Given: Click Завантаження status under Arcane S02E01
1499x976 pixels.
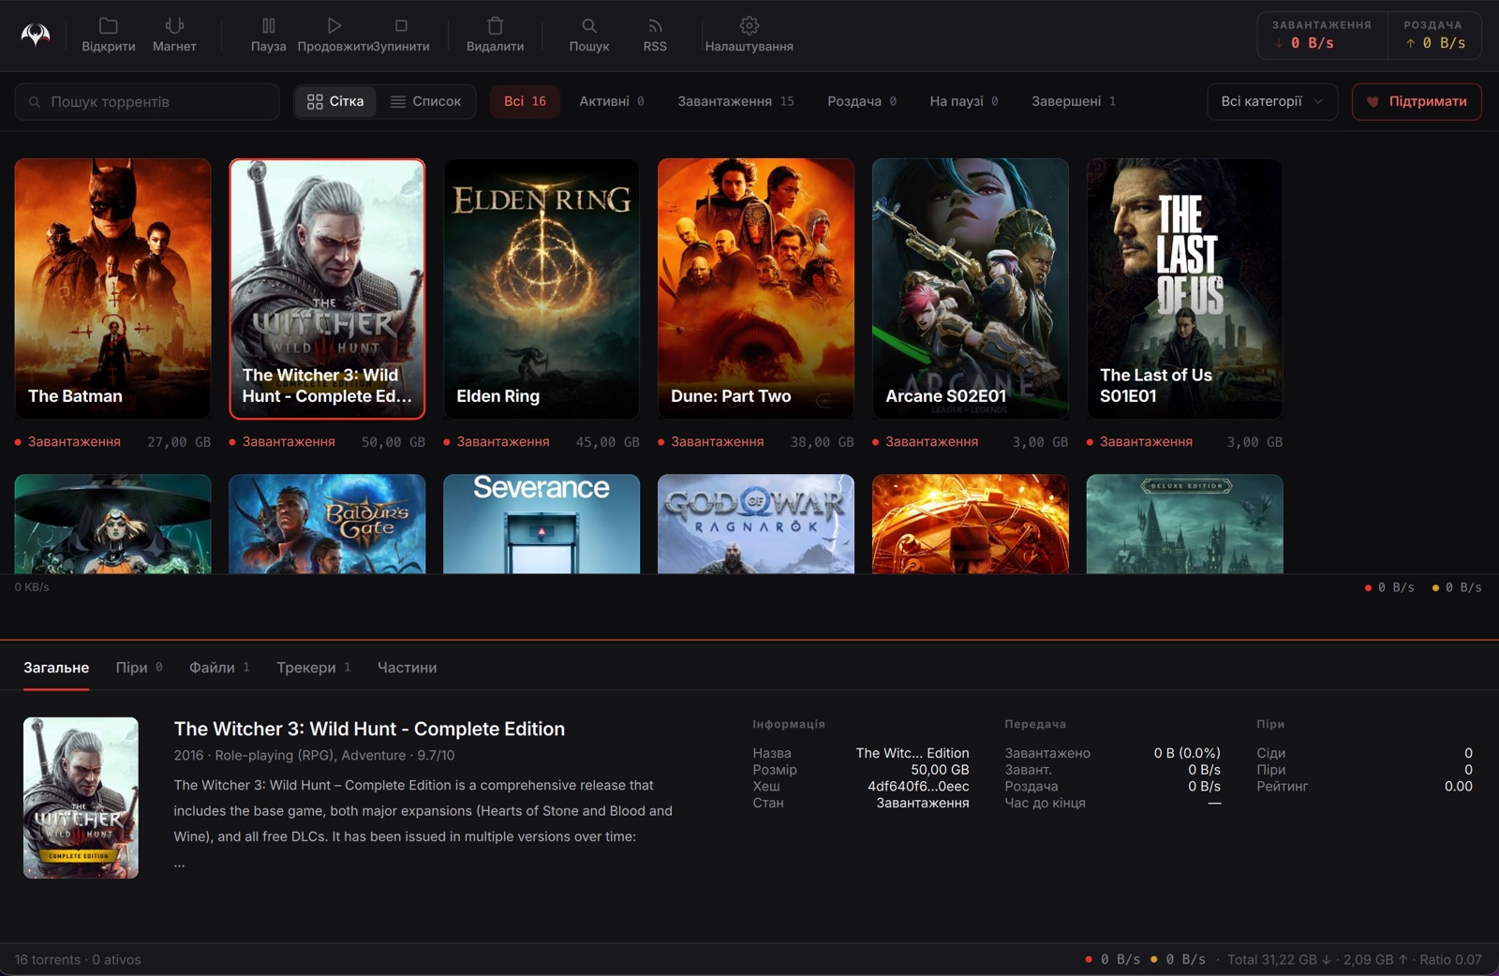Looking at the screenshot, I should [931, 442].
